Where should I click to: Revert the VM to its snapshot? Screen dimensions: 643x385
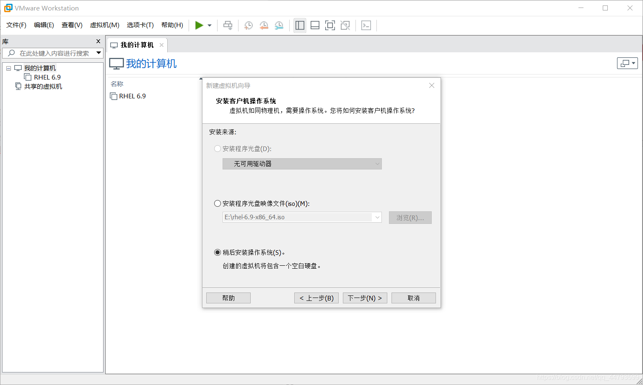pos(264,25)
